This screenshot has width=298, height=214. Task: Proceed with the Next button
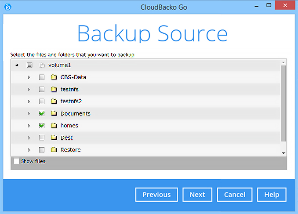click(x=197, y=195)
